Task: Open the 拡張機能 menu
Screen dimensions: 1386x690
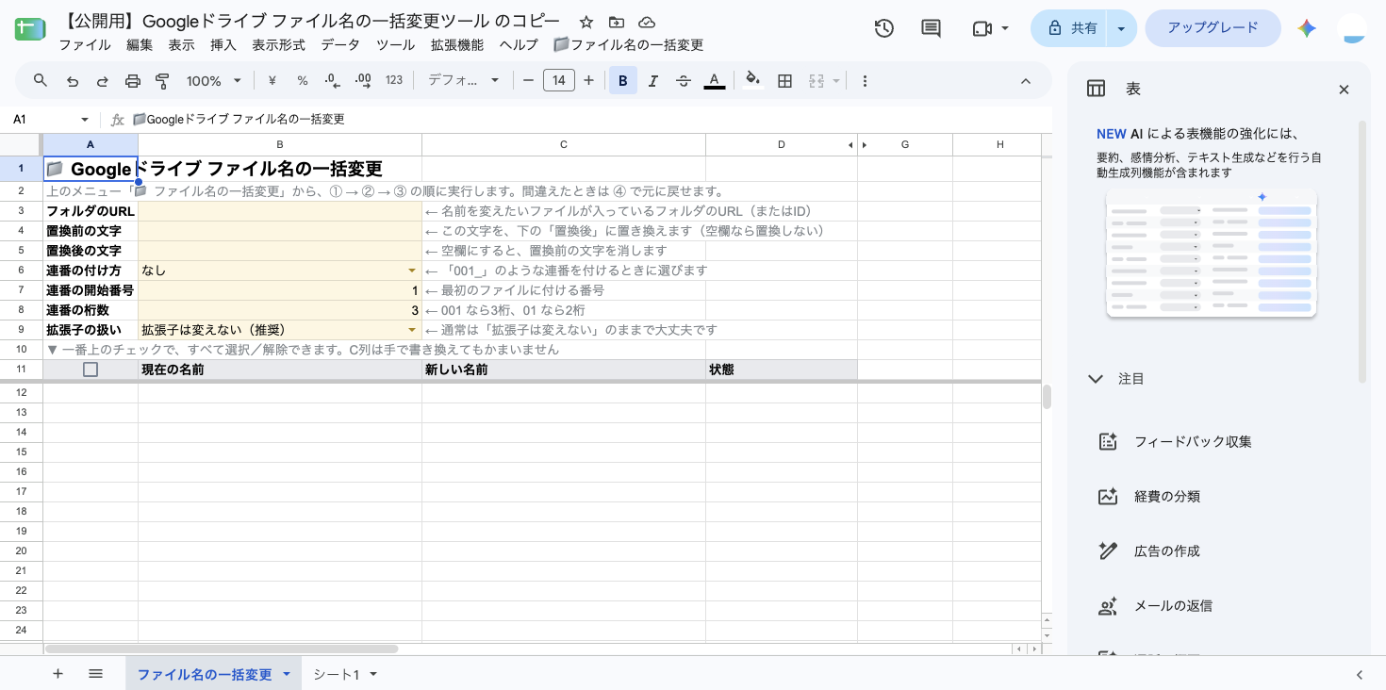Action: pyautogui.click(x=457, y=45)
